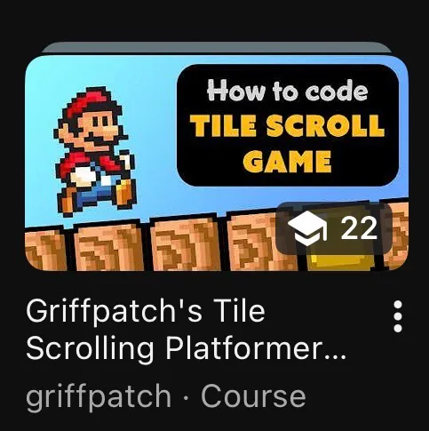Click the yellow 'TILE SCROLL' heading

[x=287, y=126]
